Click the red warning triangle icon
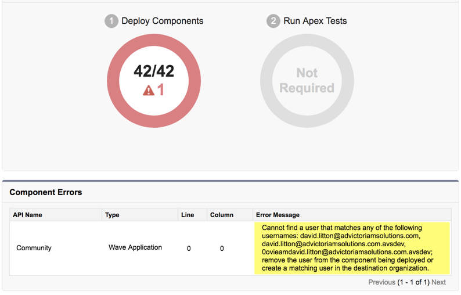Image resolution: width=461 pixels, height=295 pixels. [x=149, y=90]
